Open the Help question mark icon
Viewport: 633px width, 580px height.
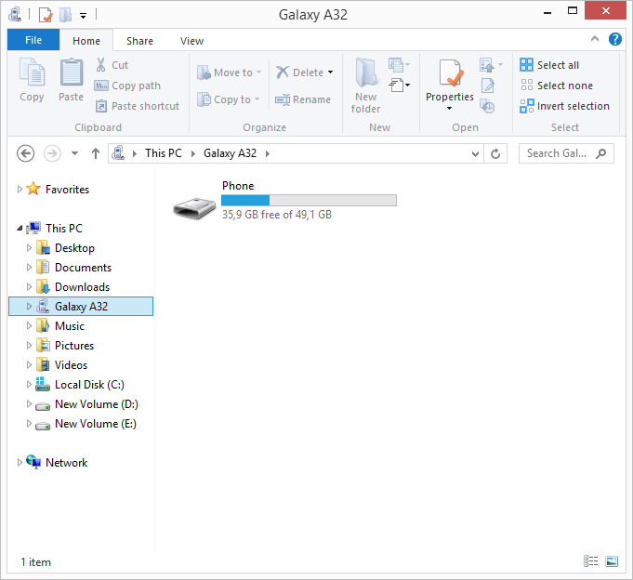point(614,39)
